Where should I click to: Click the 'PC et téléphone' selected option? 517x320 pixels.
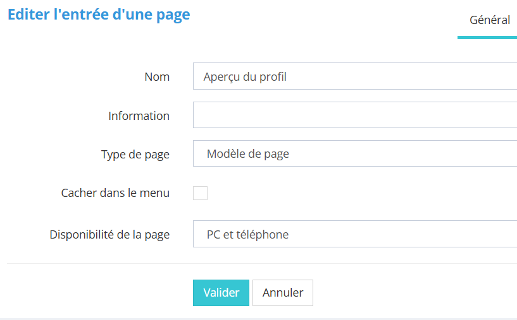tap(247, 234)
